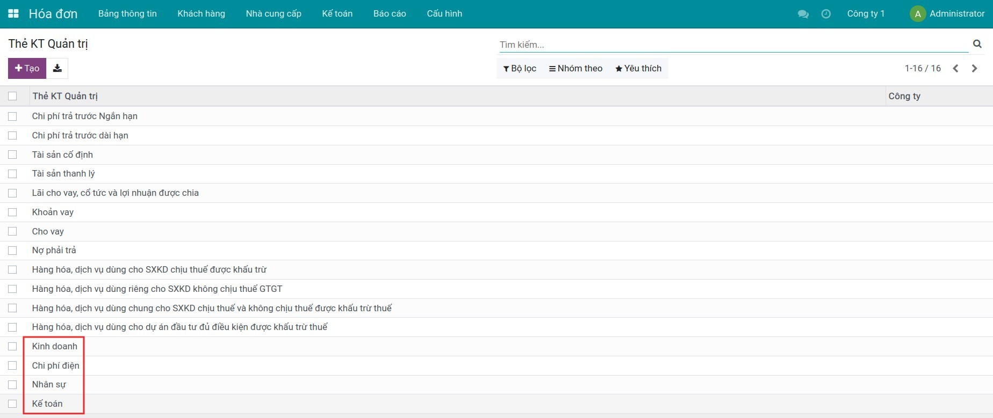
Task: Switch company via Công ty 1
Action: (865, 13)
